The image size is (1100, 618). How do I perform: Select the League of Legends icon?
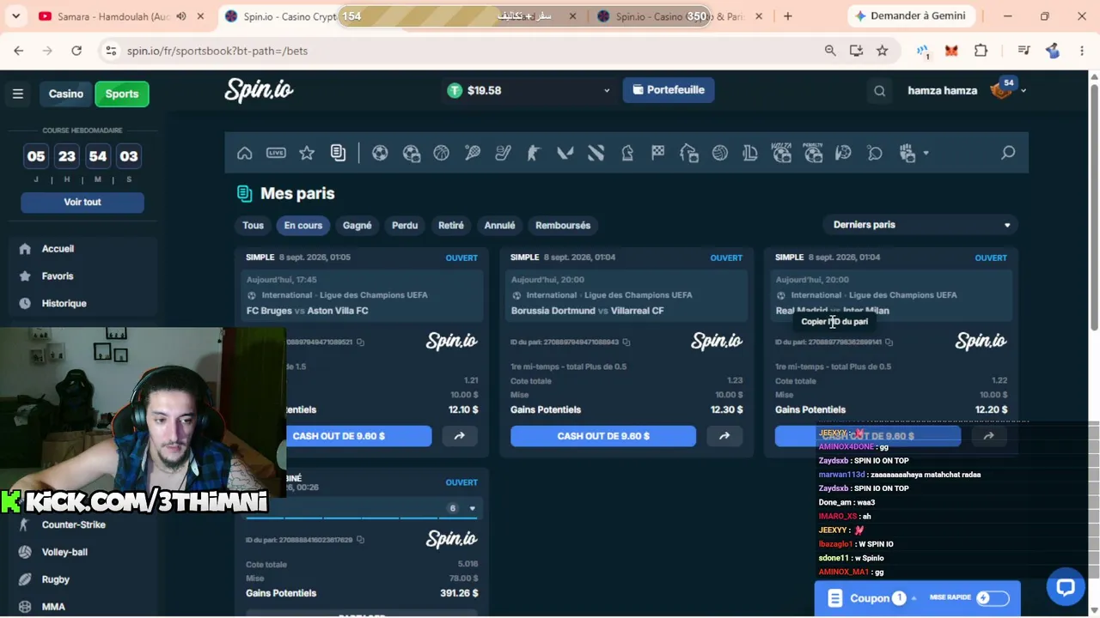750,153
